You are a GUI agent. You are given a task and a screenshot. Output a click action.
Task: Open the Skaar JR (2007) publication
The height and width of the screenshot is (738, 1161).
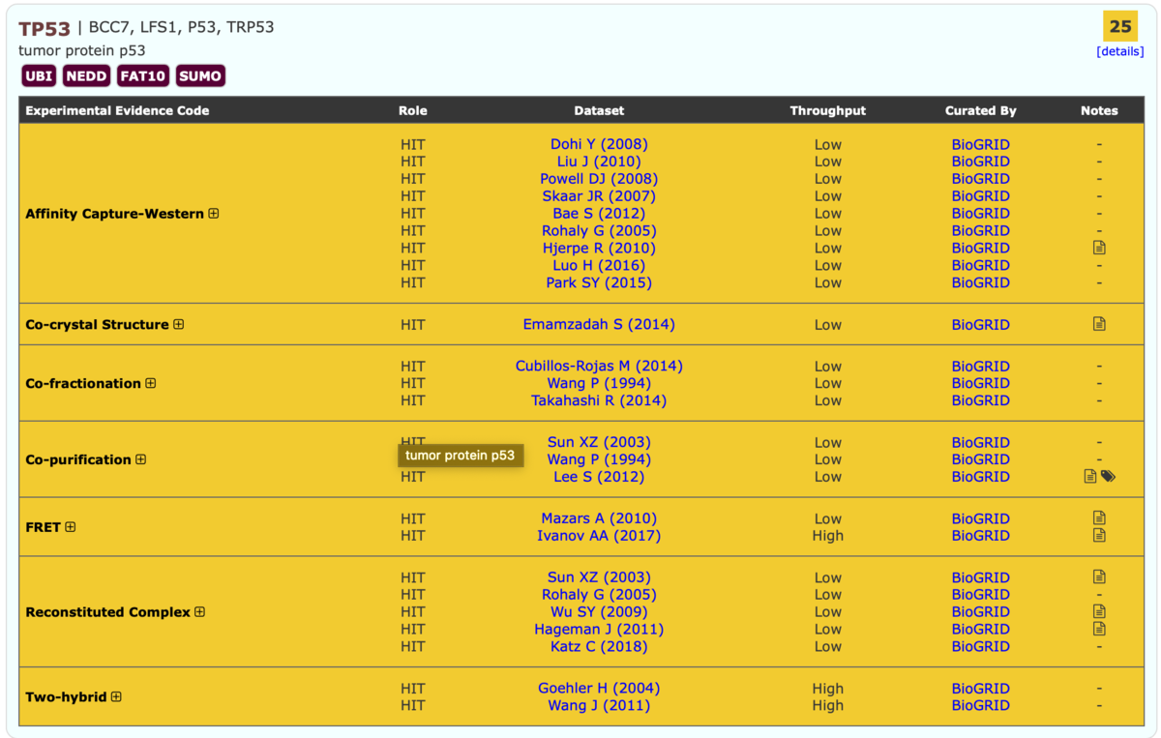[x=599, y=196]
